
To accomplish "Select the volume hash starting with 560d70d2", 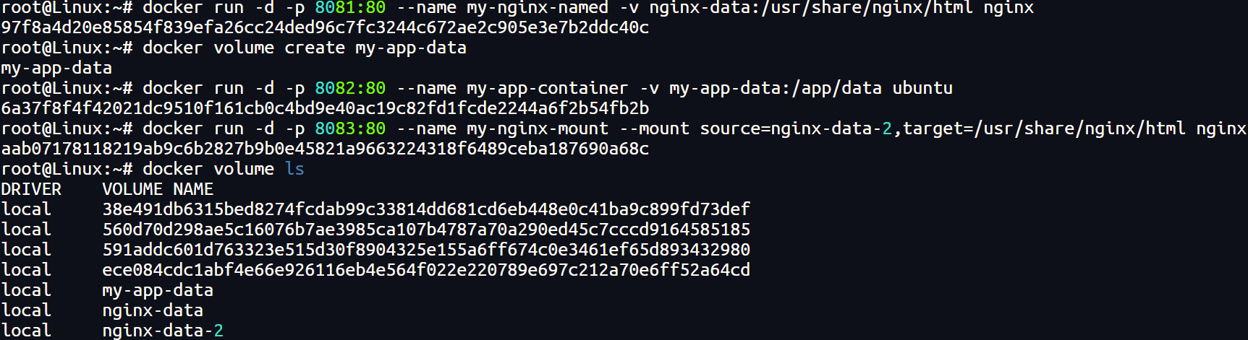I will 426,230.
